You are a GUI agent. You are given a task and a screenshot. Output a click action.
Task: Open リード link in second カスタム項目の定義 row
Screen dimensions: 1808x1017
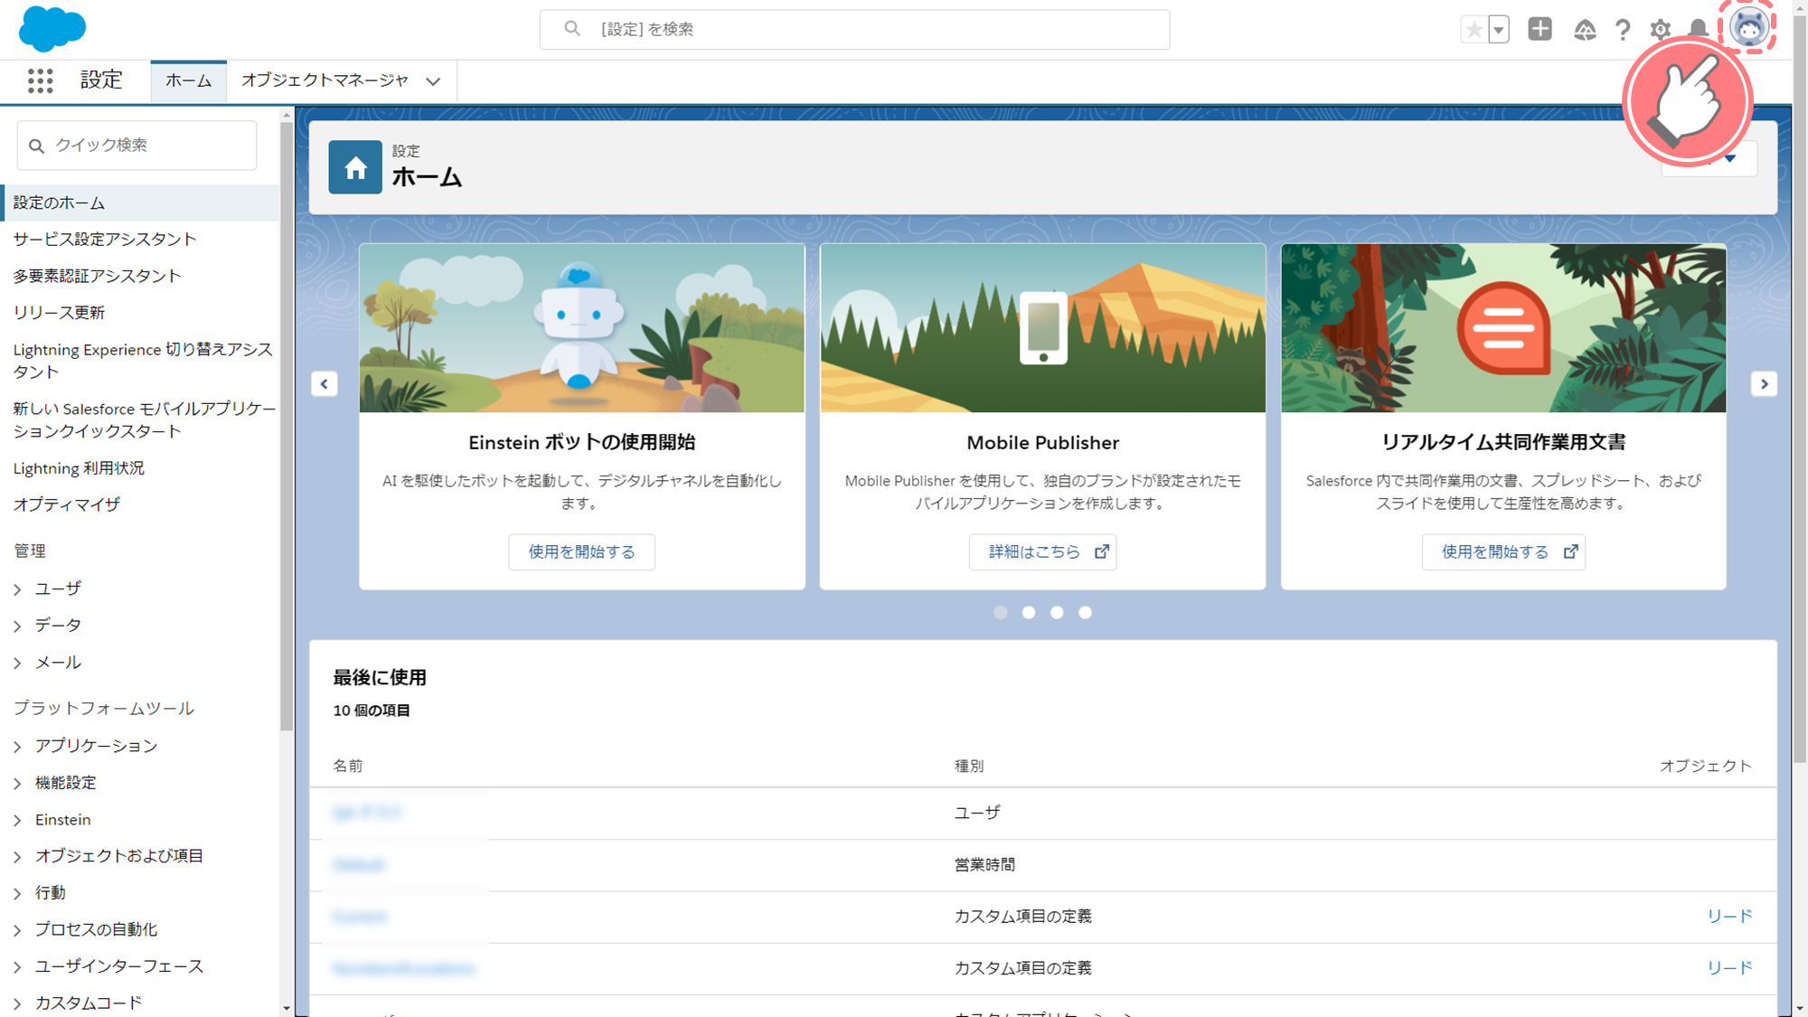[x=1729, y=967]
